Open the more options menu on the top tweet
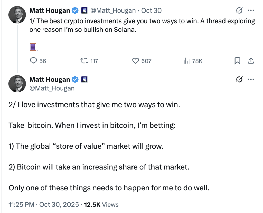Screen dimensions: 263x213 pos(251,10)
